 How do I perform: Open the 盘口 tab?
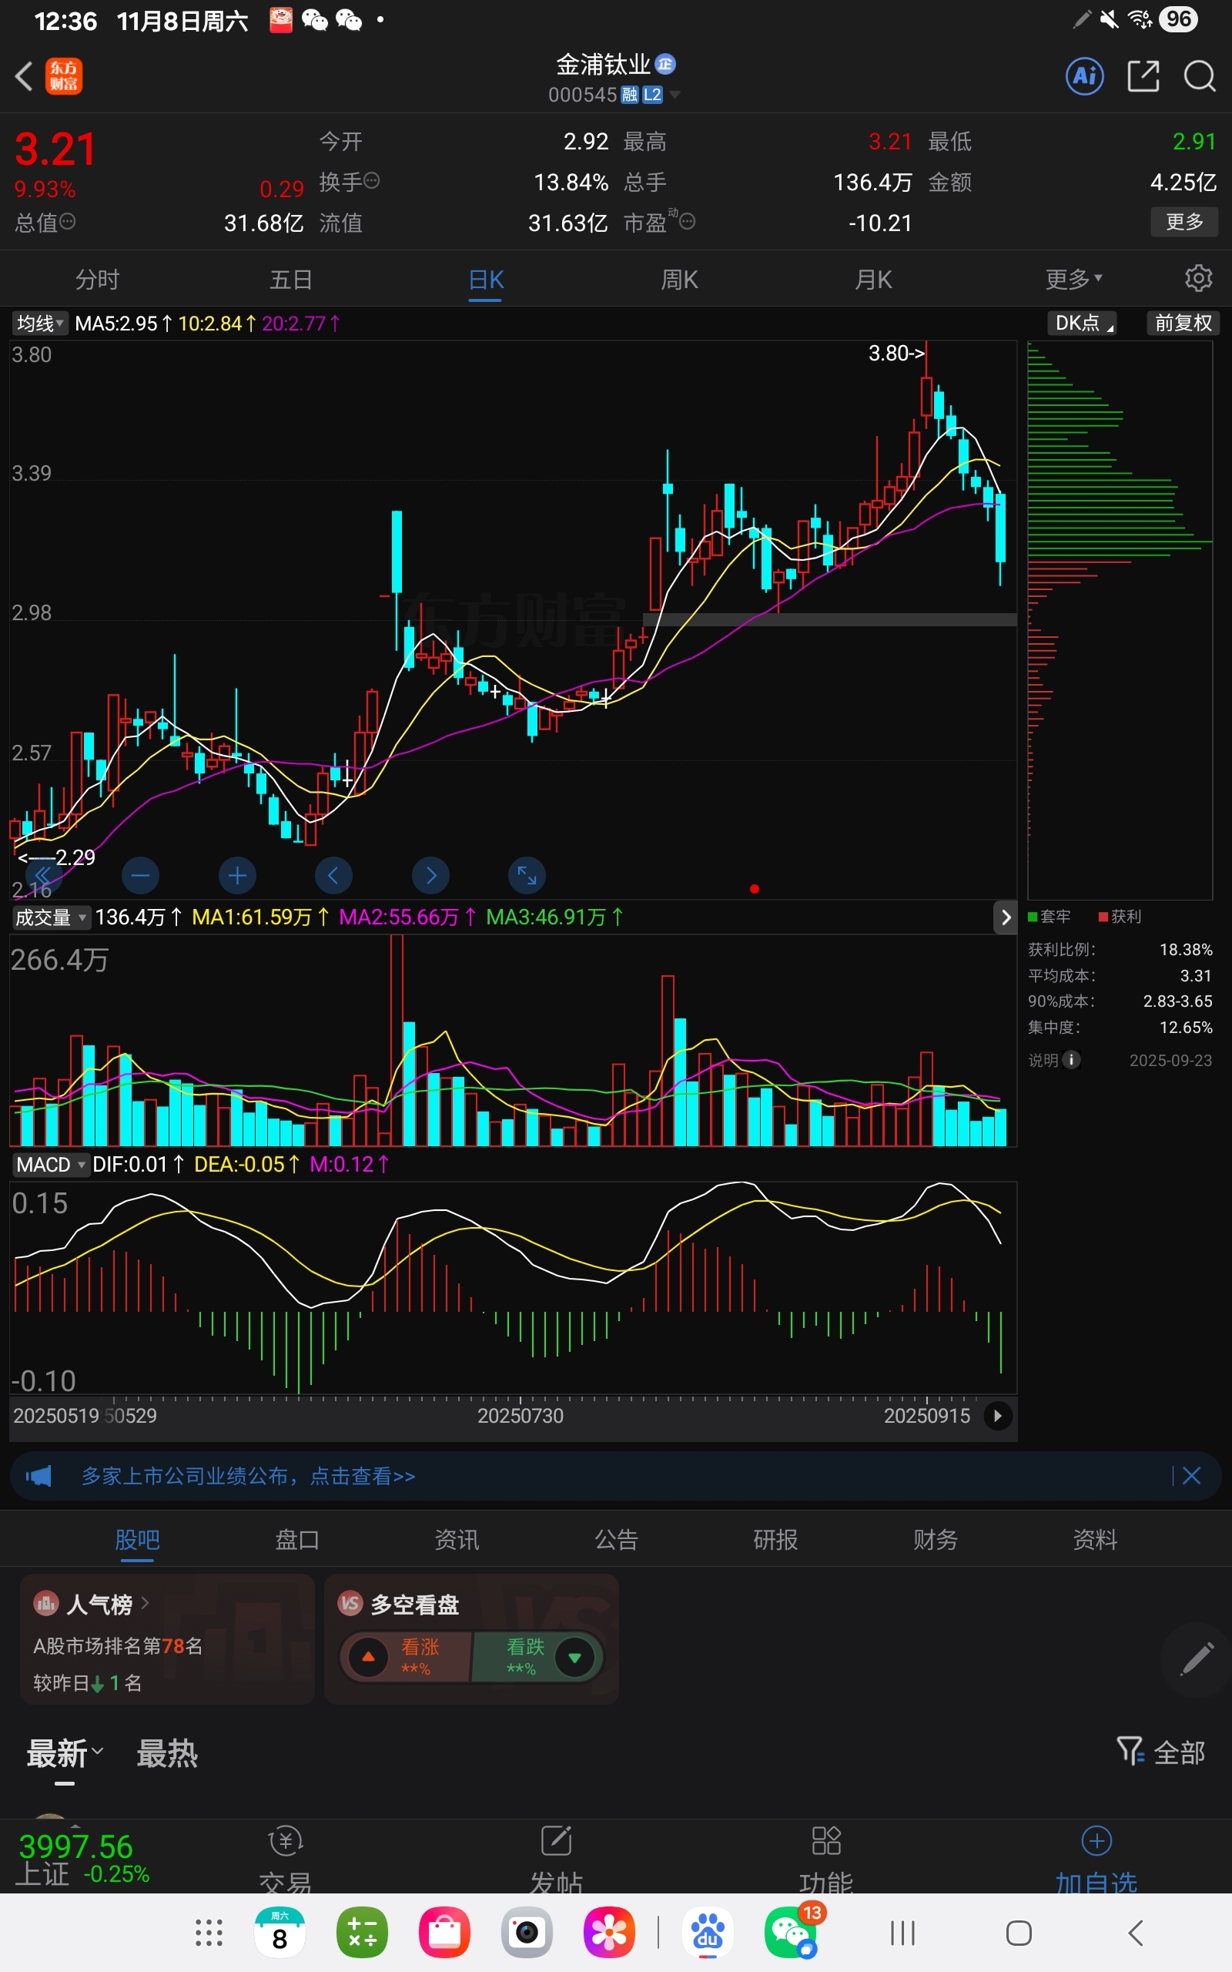click(296, 1539)
